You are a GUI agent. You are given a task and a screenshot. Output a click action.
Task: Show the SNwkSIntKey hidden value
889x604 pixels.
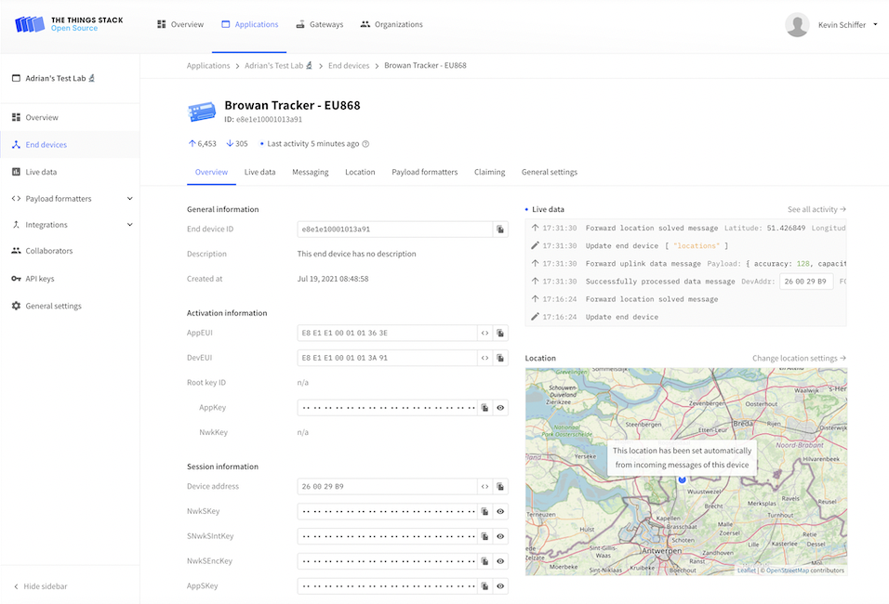click(500, 536)
